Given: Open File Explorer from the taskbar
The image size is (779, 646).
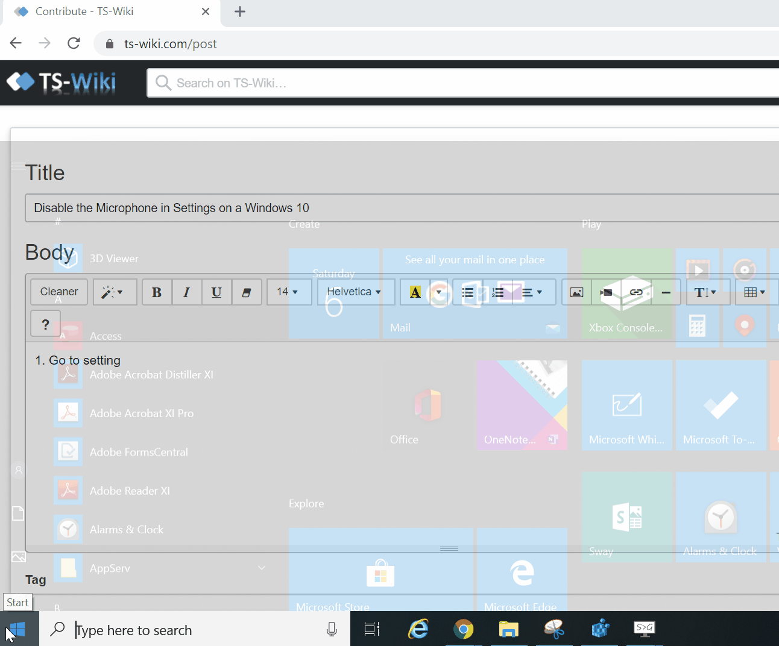Looking at the screenshot, I should tap(509, 630).
